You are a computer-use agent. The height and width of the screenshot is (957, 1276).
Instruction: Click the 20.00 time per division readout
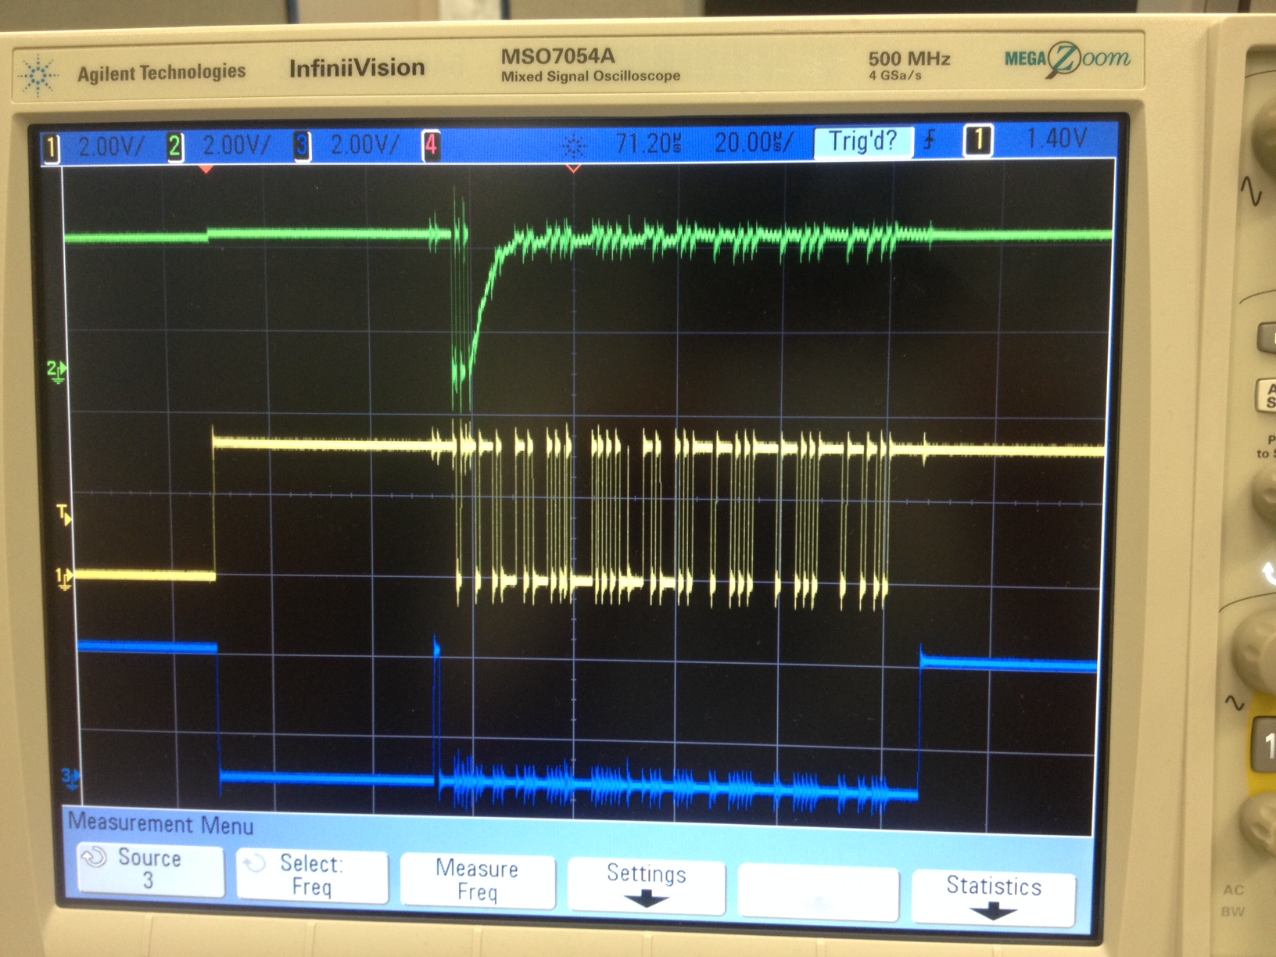[754, 142]
